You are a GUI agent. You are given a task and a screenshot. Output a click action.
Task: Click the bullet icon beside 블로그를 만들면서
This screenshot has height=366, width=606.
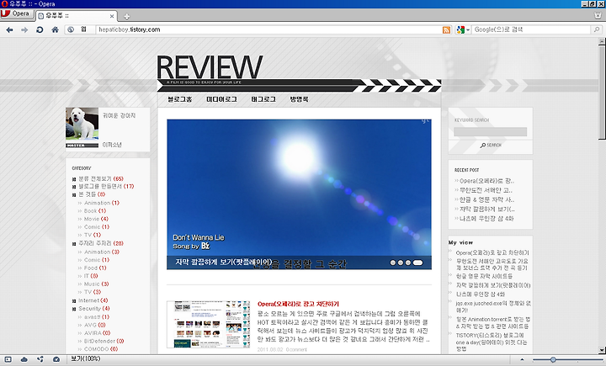74,187
